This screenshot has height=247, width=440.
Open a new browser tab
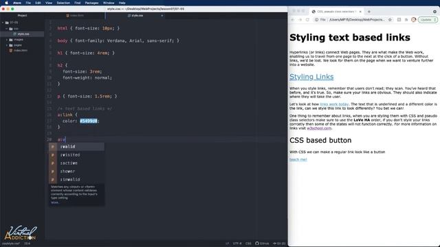click(x=369, y=12)
